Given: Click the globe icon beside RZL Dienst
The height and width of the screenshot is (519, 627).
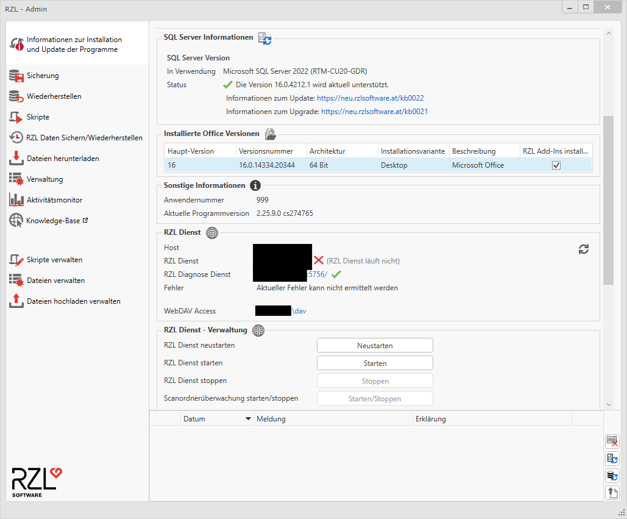Looking at the screenshot, I should click(212, 232).
